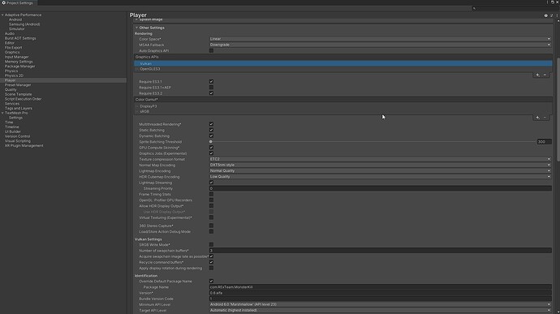560x314 pixels.
Task: Open the MSAA Fallback dropdown
Action: pos(380,45)
